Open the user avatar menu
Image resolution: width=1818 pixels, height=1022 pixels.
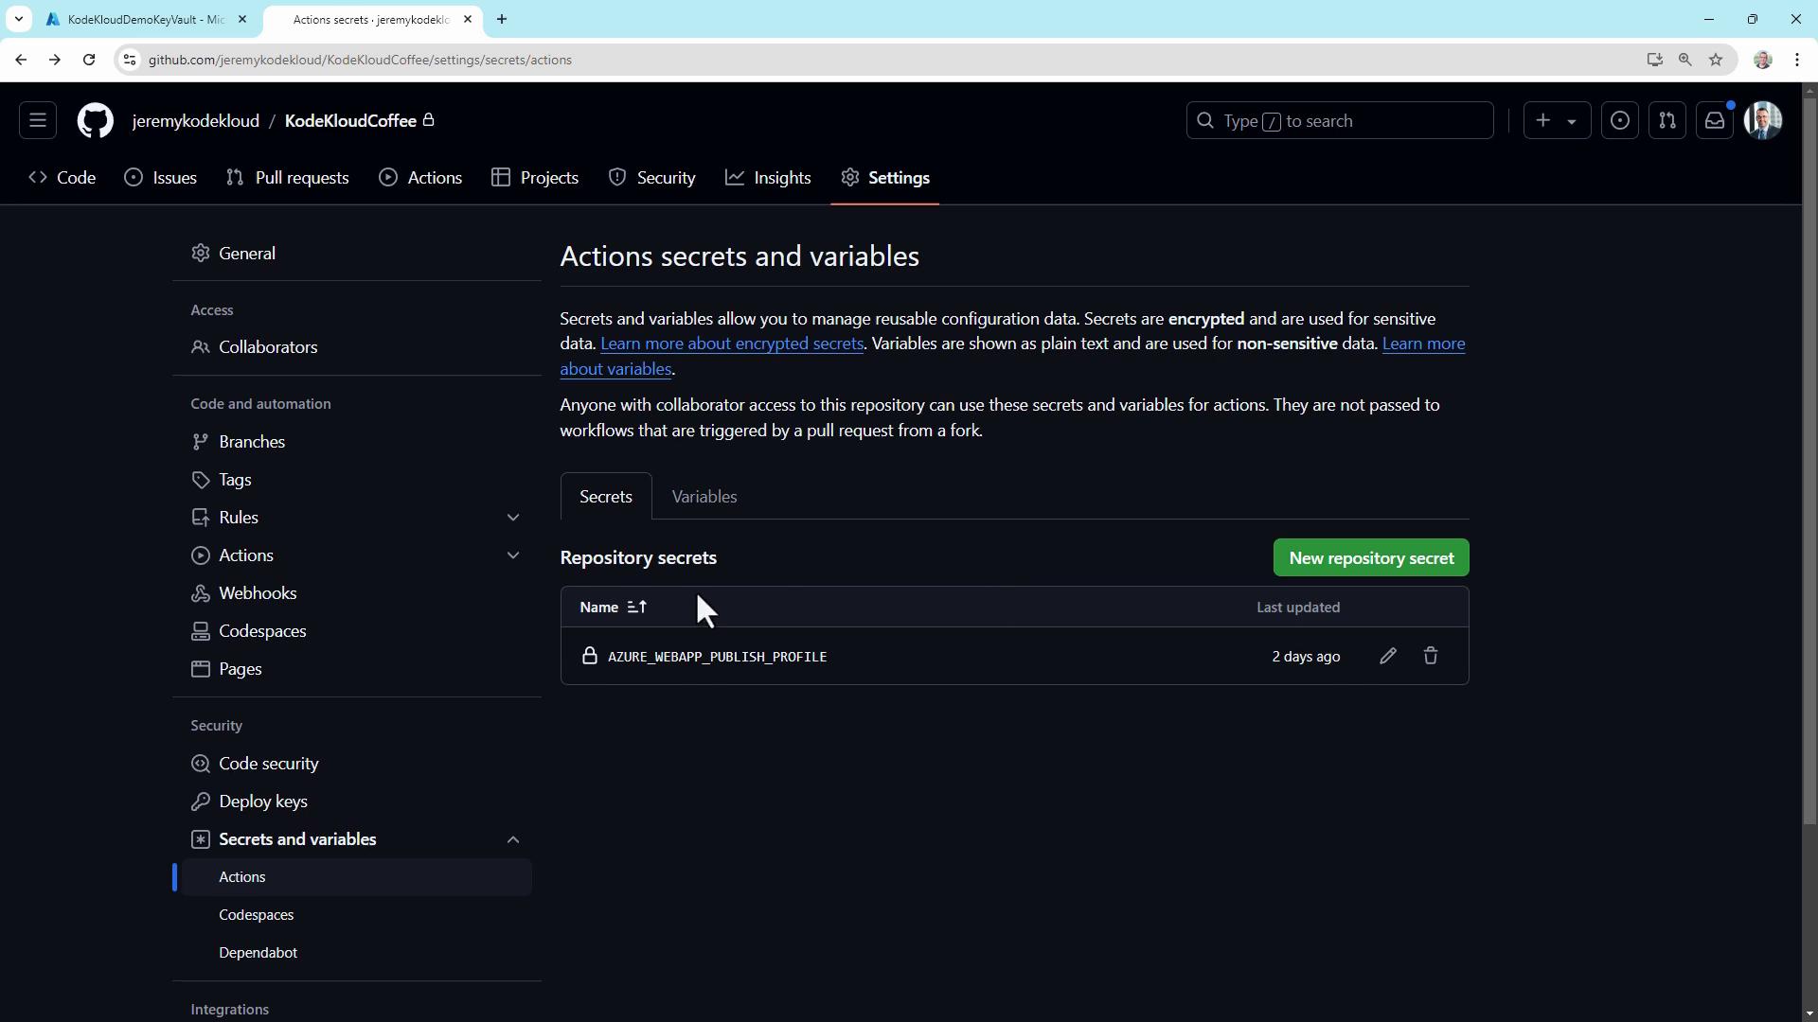1763,121
